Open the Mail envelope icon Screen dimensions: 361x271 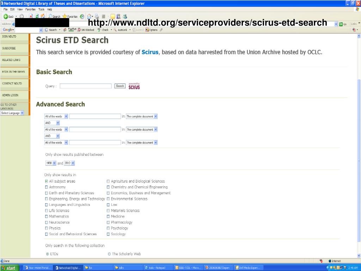89,16
